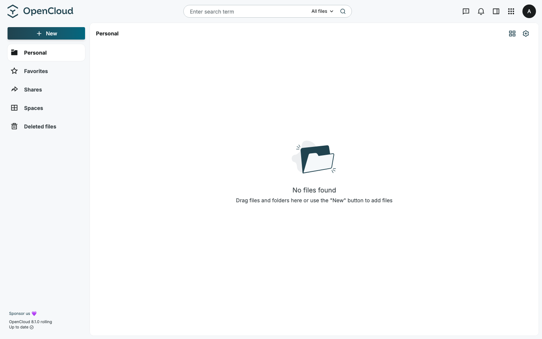Expand the All files search scope dropdown
The width and height of the screenshot is (542, 339).
tap(322, 11)
